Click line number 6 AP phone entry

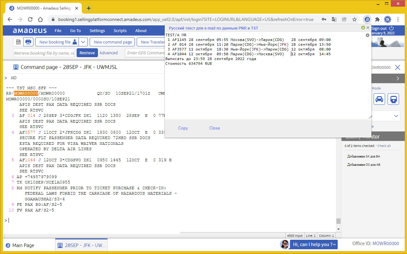coord(34,177)
